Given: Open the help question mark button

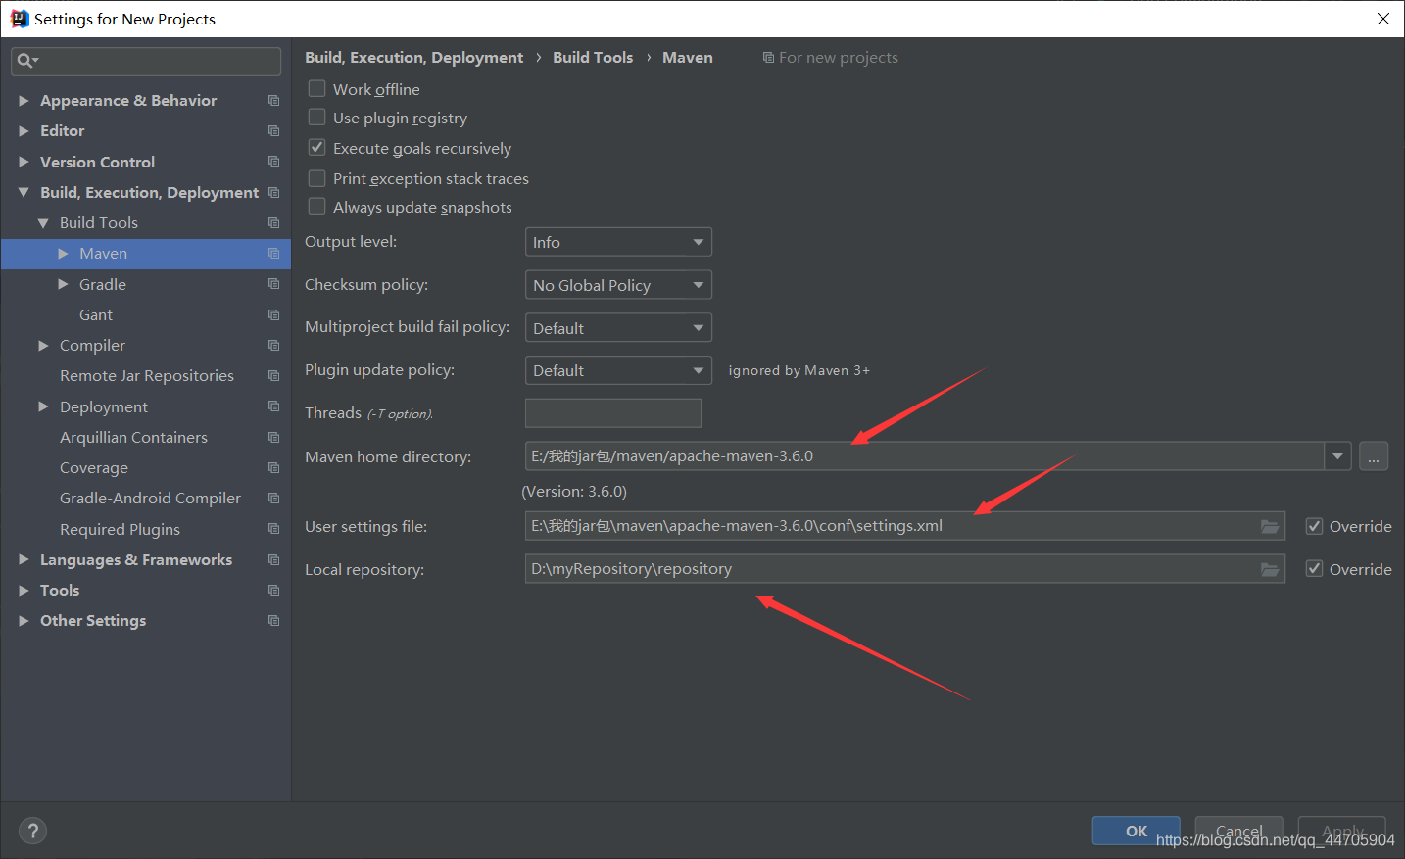Looking at the screenshot, I should coord(32,831).
